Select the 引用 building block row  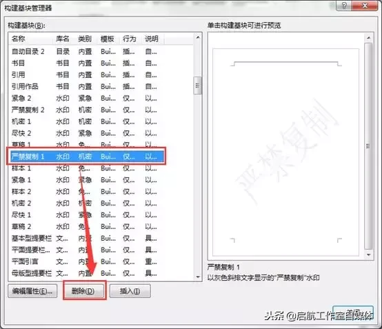(x=87, y=74)
